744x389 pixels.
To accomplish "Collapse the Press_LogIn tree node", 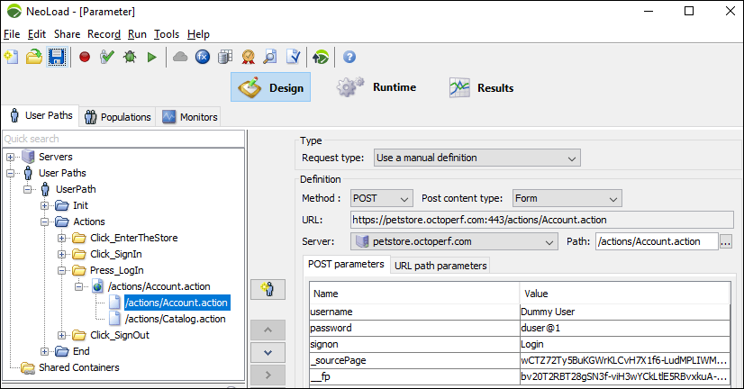I will pyautogui.click(x=62, y=270).
